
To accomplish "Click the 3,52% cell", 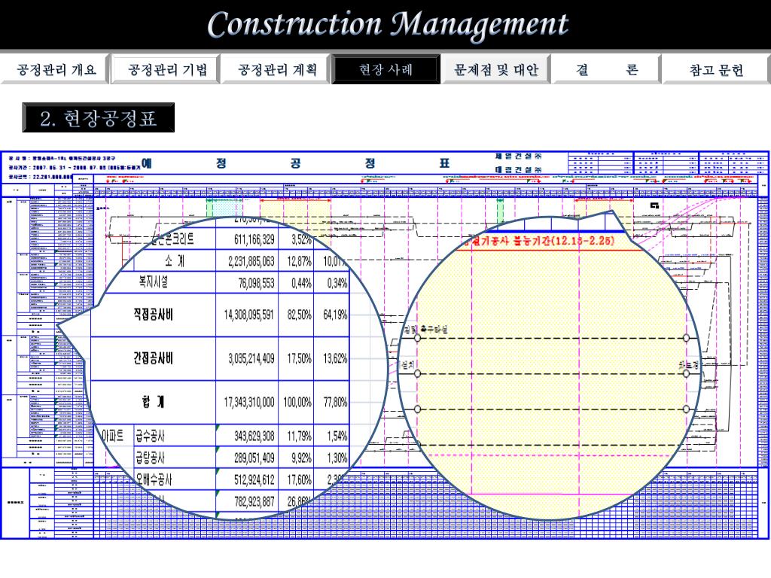I will pyautogui.click(x=301, y=239).
